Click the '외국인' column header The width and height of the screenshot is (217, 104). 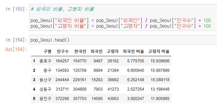[x=97, y=52]
